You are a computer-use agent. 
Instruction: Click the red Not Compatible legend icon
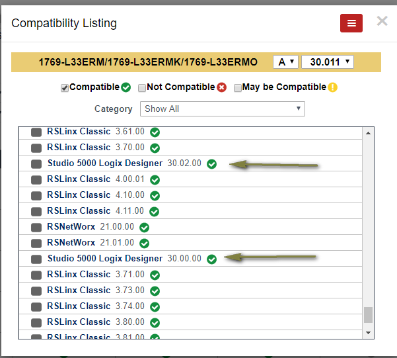point(221,87)
